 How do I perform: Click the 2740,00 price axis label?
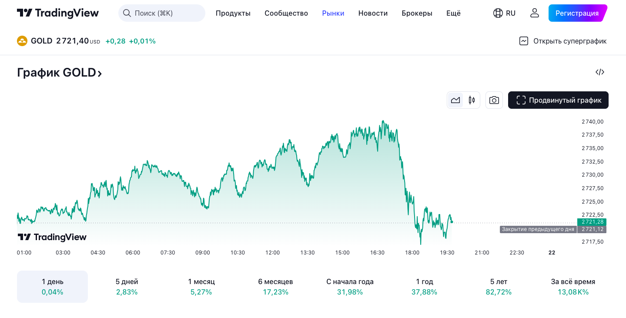[x=593, y=121]
